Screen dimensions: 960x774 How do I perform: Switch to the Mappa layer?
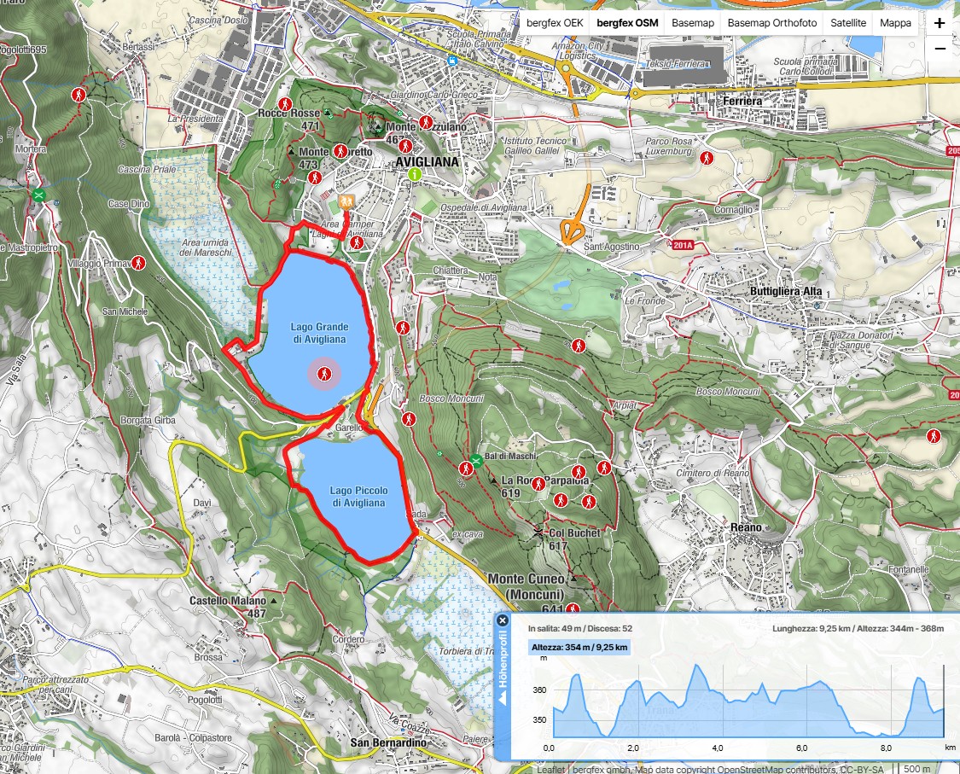tap(895, 23)
